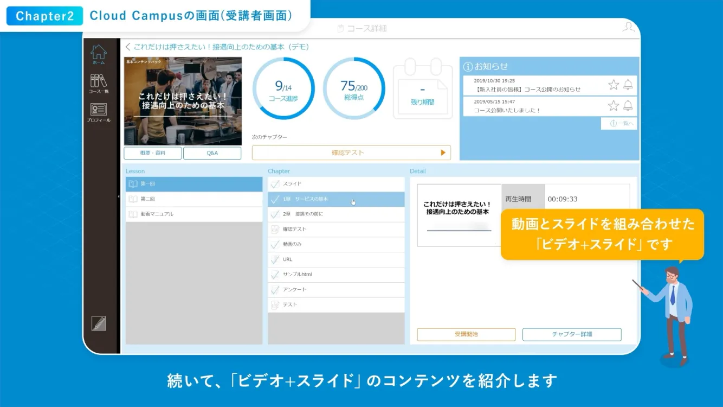The height and width of the screenshot is (407, 723).
Task: Click the checkmark icon beside URL chapter
Action: click(275, 259)
